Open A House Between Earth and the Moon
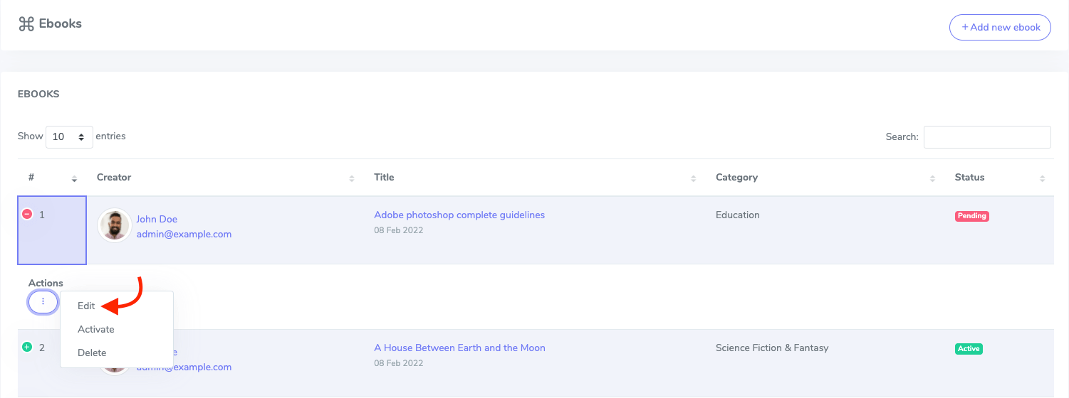 459,348
